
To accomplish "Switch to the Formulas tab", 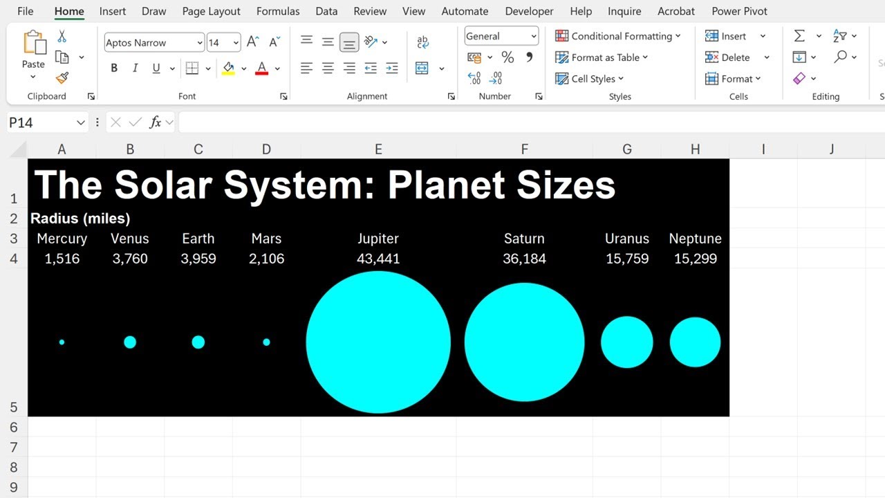I will click(x=278, y=11).
